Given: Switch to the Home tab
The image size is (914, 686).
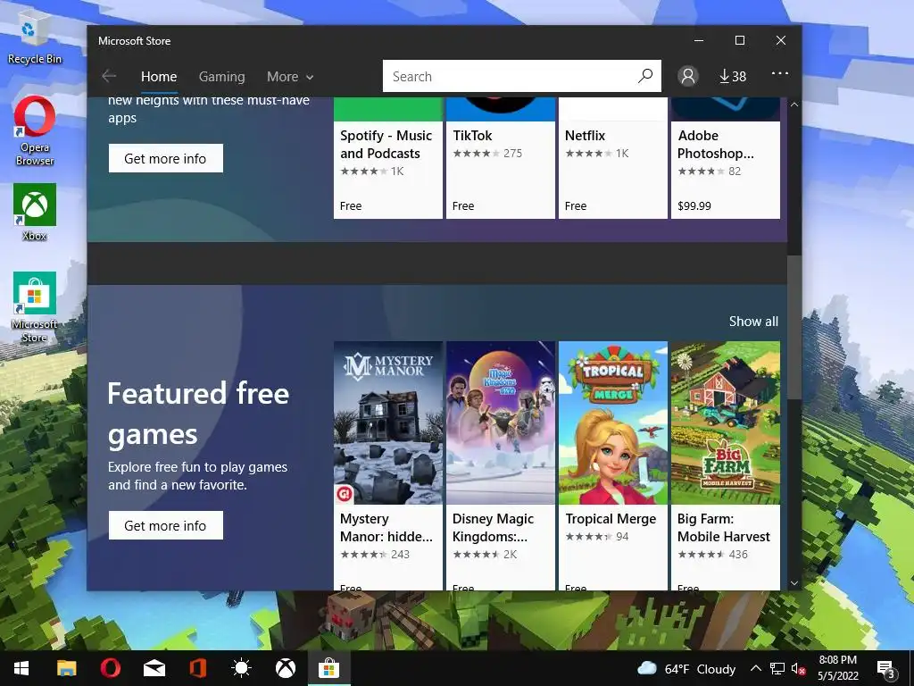Looking at the screenshot, I should click(x=159, y=77).
